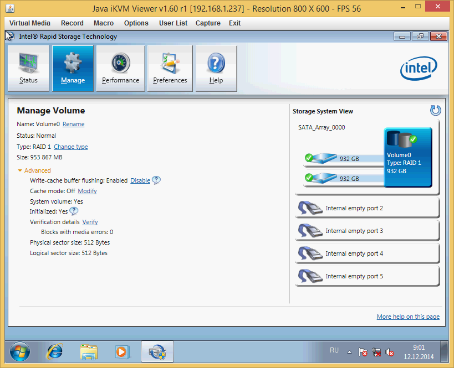Click the Intel Rapid Storage title bar icon
The width and height of the screenshot is (454, 368).
pos(10,36)
